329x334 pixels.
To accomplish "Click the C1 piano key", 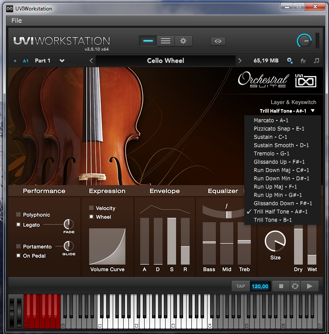I will [x=100, y=324].
